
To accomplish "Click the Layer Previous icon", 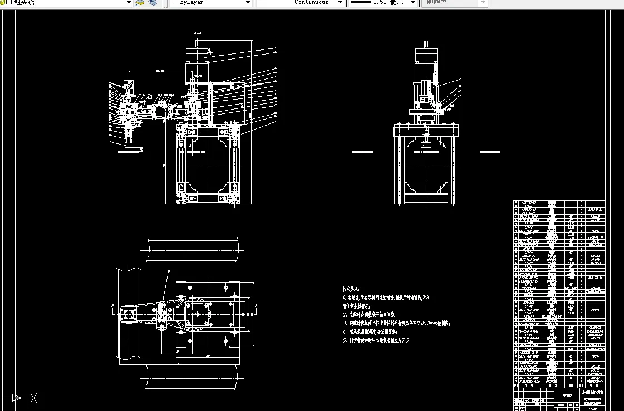I will tap(153, 2).
